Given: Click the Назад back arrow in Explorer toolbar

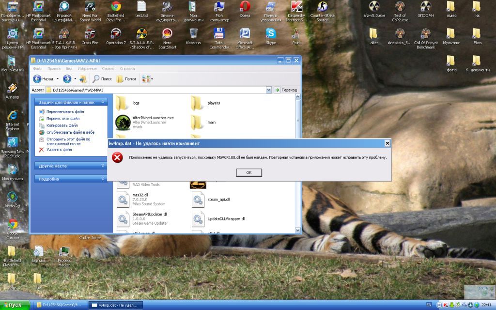Looking at the screenshot, I should (43, 79).
